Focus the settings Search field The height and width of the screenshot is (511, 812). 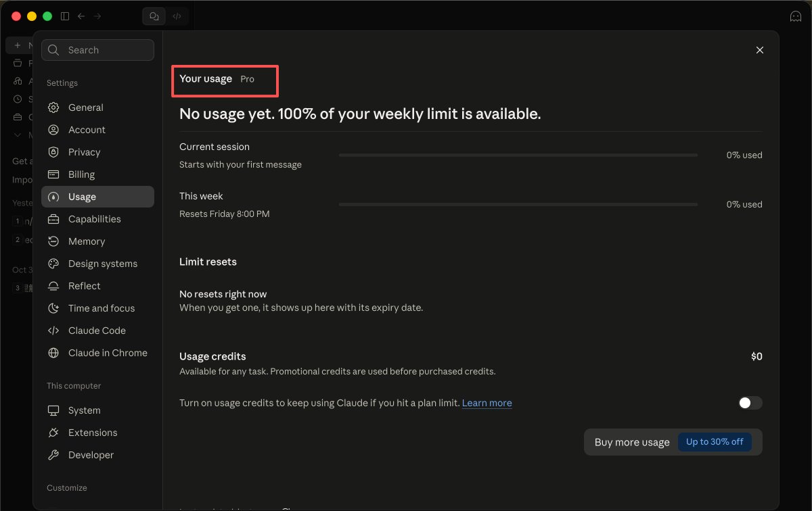[97, 50]
